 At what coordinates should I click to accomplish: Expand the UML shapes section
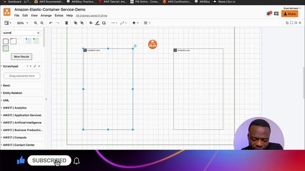[6, 100]
